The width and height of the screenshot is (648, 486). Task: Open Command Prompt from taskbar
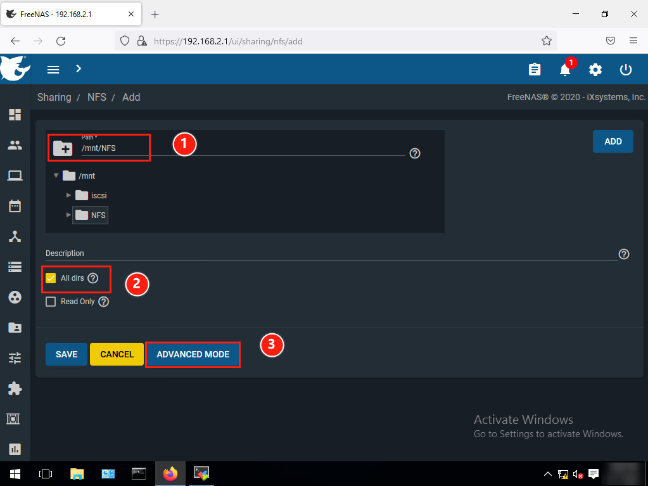point(139,473)
